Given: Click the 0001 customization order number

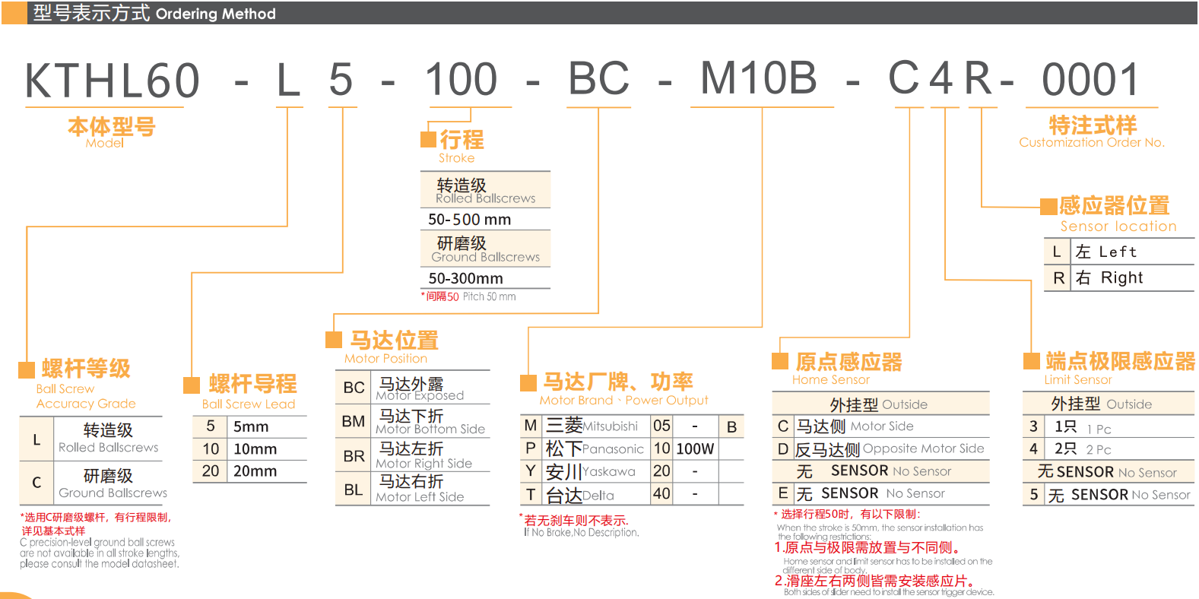Looking at the screenshot, I should pyautogui.click(x=1090, y=81).
